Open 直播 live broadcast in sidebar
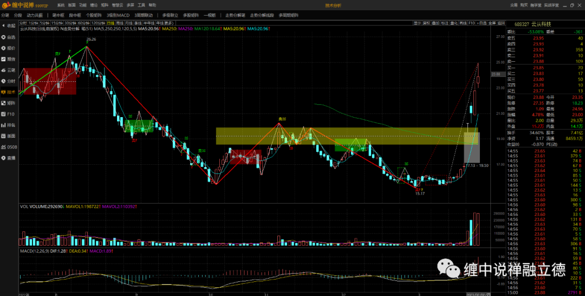The image size is (585, 296). point(9,158)
